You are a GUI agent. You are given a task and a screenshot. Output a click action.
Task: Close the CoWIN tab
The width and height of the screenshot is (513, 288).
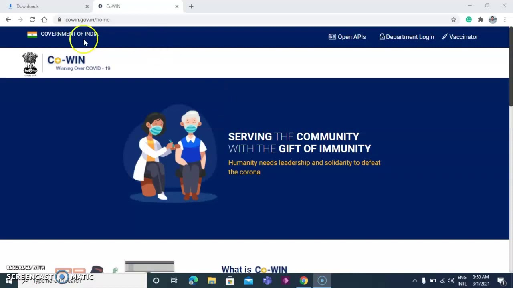click(177, 6)
